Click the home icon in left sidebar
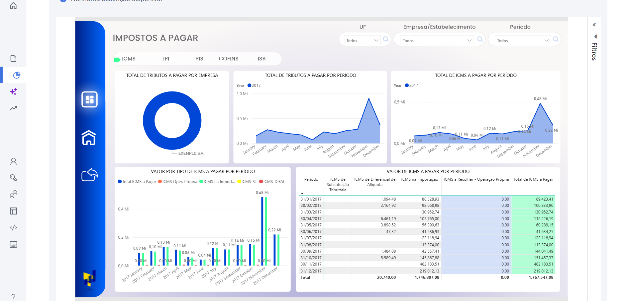 [x=13, y=6]
